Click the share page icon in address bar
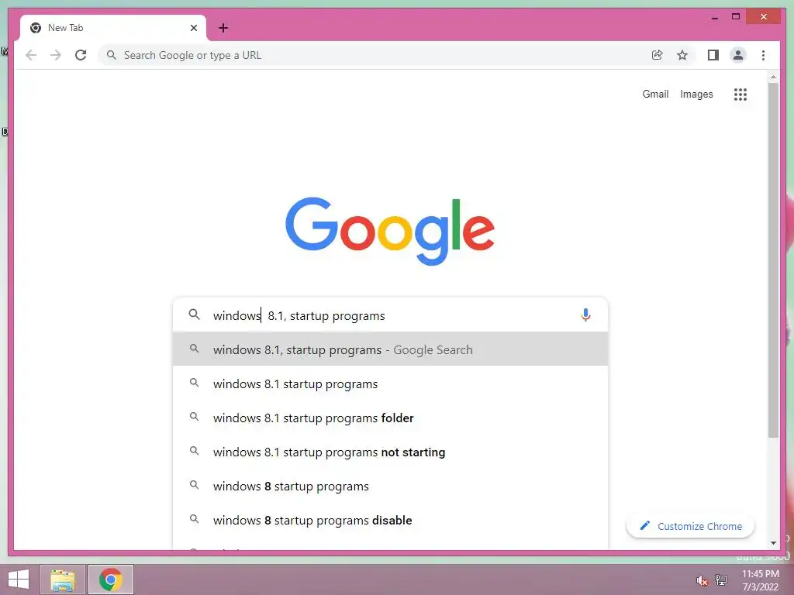 pos(658,55)
